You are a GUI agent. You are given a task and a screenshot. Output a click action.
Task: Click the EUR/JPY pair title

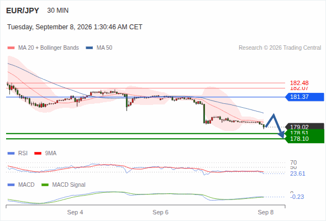coord(23,10)
